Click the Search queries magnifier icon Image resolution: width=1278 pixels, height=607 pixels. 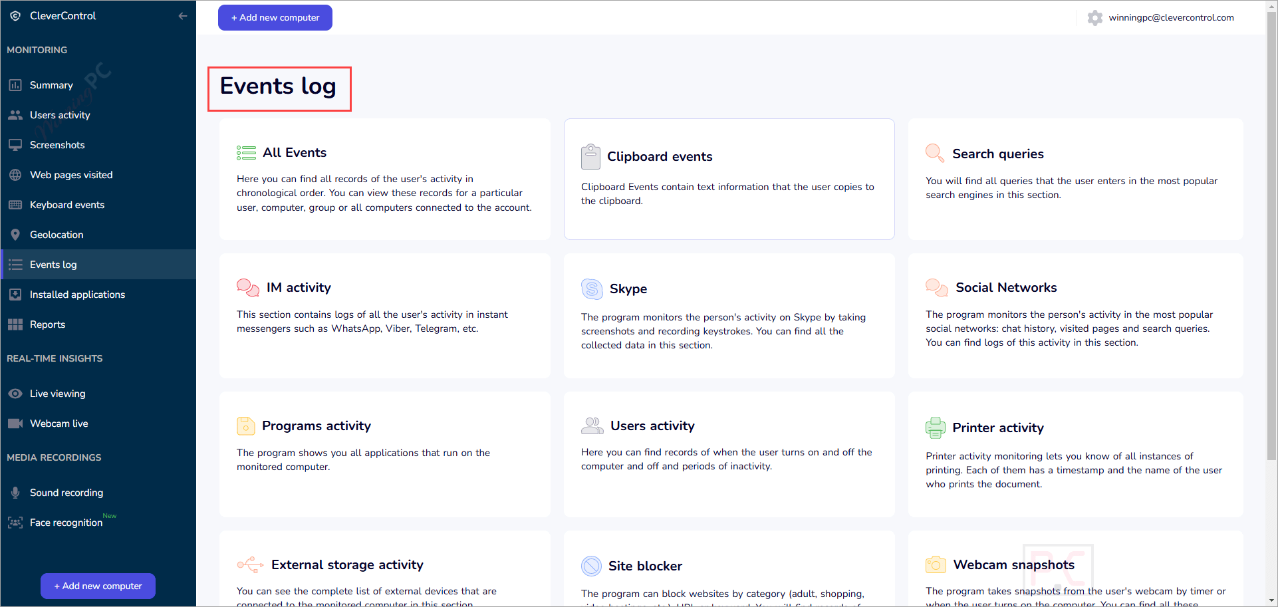pos(935,153)
